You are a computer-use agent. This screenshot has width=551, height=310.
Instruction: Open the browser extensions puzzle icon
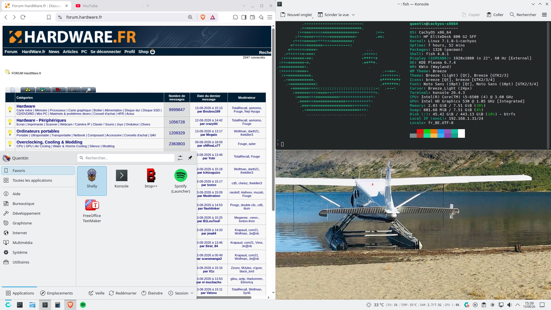click(235, 17)
